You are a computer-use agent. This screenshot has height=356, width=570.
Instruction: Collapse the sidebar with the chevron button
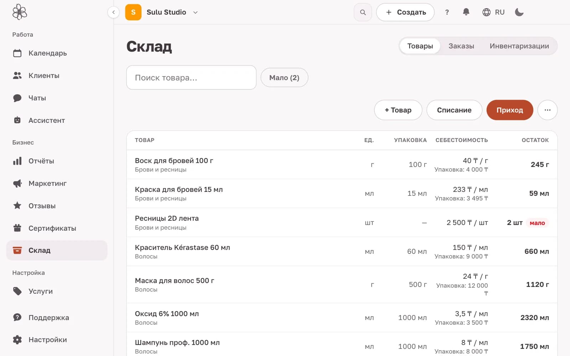[113, 12]
